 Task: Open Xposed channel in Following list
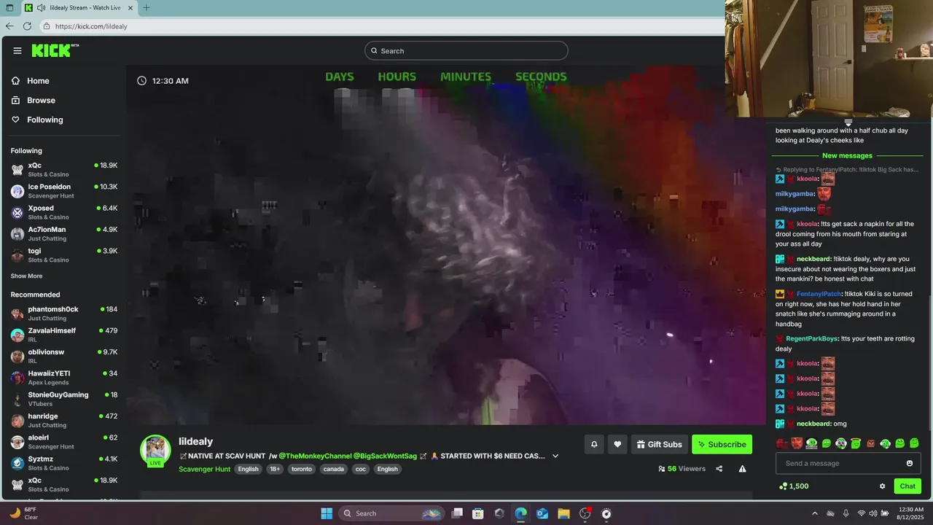click(64, 212)
